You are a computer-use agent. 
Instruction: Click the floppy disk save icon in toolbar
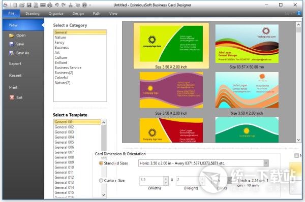click(x=29, y=5)
